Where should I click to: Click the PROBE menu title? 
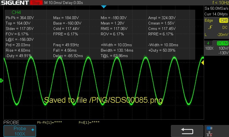(11, 122)
